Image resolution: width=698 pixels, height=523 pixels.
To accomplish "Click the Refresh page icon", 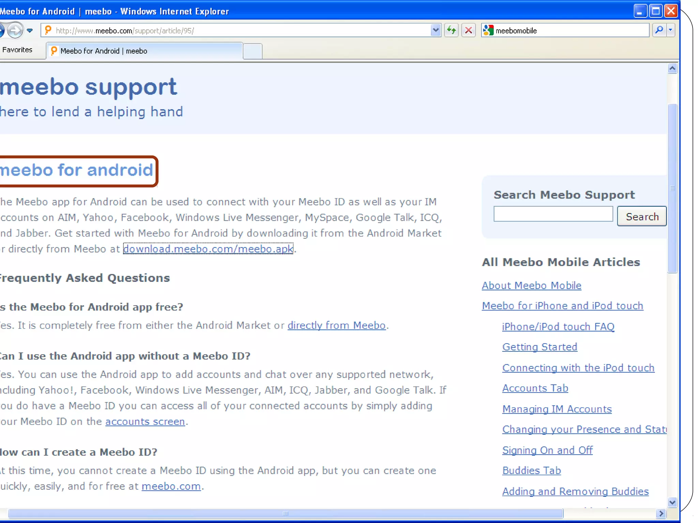I will pos(451,30).
